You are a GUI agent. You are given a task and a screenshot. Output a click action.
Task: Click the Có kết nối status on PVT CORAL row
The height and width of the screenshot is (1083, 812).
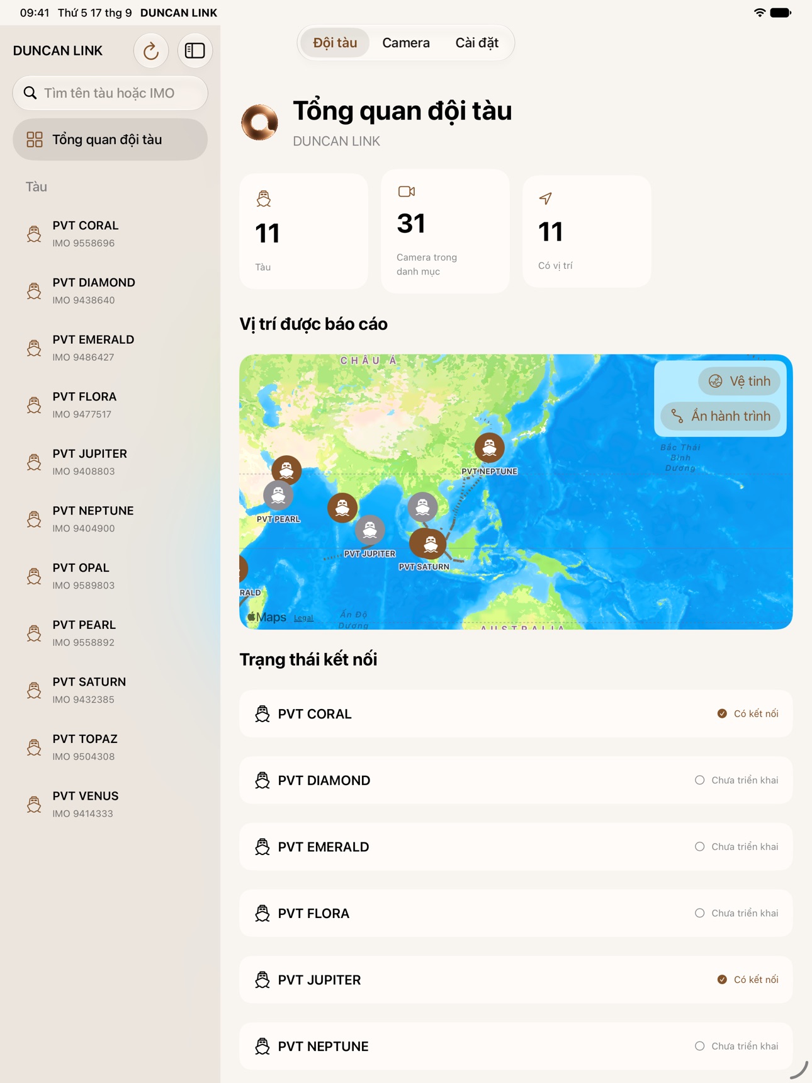[x=748, y=713]
